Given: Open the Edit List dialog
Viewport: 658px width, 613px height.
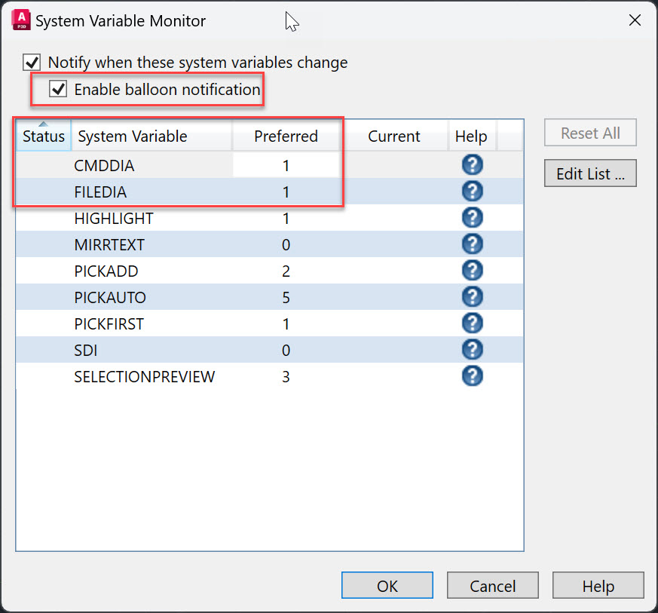Looking at the screenshot, I should click(x=590, y=173).
